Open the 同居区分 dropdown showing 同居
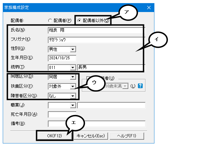Viewport: 206px width, 150px height. point(73,77)
